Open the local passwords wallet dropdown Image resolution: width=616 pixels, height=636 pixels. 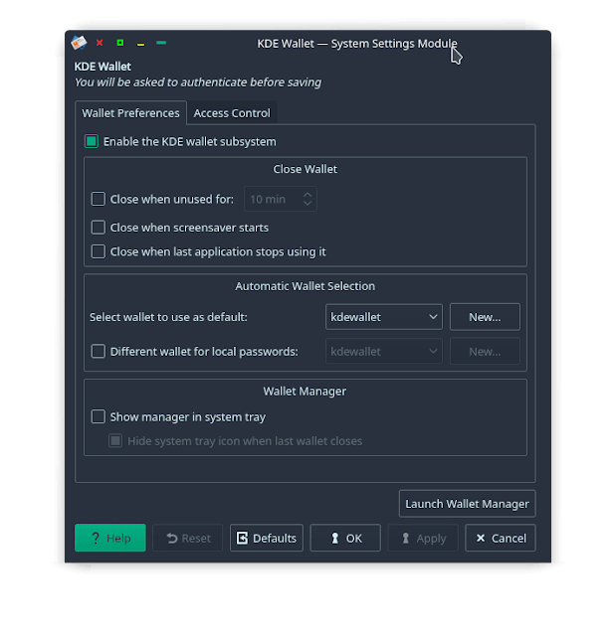point(384,351)
